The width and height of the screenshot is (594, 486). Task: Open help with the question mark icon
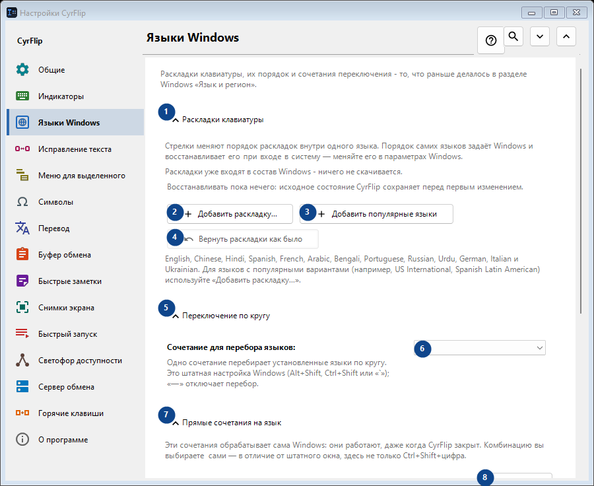tap(491, 40)
